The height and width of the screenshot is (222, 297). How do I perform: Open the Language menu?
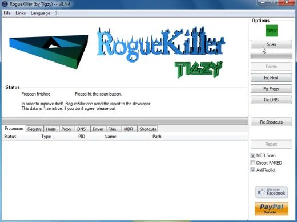pyautogui.click(x=41, y=13)
